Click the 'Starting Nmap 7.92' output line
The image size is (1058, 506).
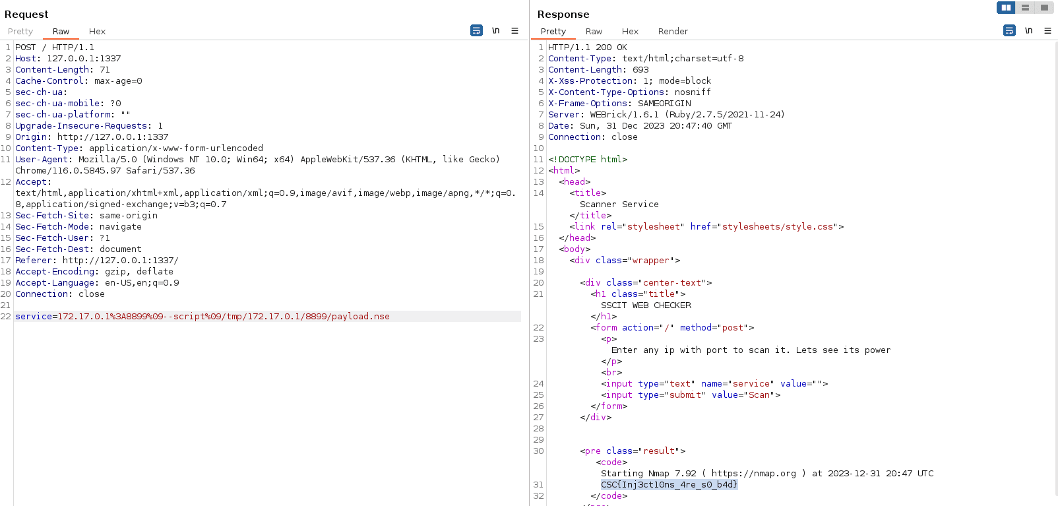click(767, 474)
